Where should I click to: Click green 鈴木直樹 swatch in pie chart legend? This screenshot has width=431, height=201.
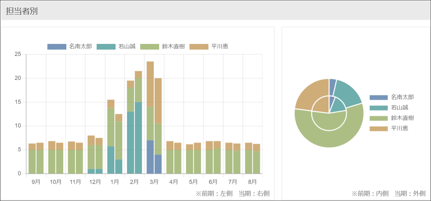tap(379, 118)
